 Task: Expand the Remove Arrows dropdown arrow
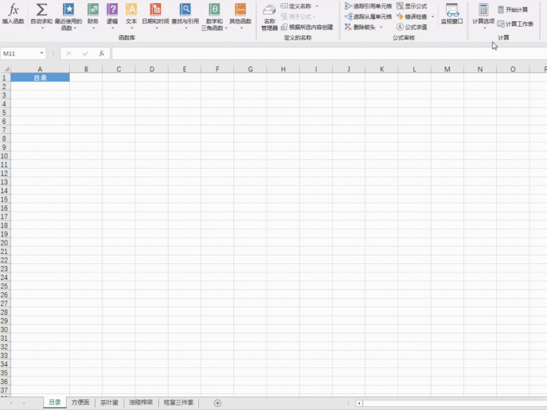[381, 27]
